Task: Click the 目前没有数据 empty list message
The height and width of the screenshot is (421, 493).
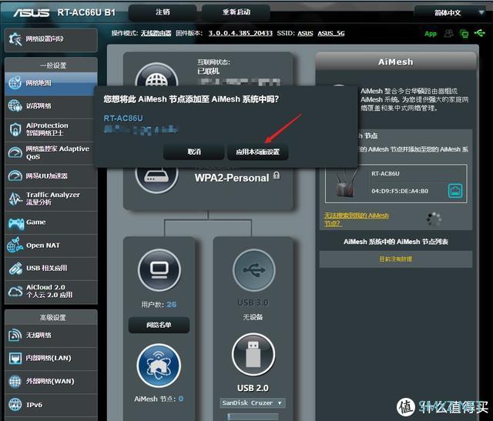Action: [x=395, y=259]
